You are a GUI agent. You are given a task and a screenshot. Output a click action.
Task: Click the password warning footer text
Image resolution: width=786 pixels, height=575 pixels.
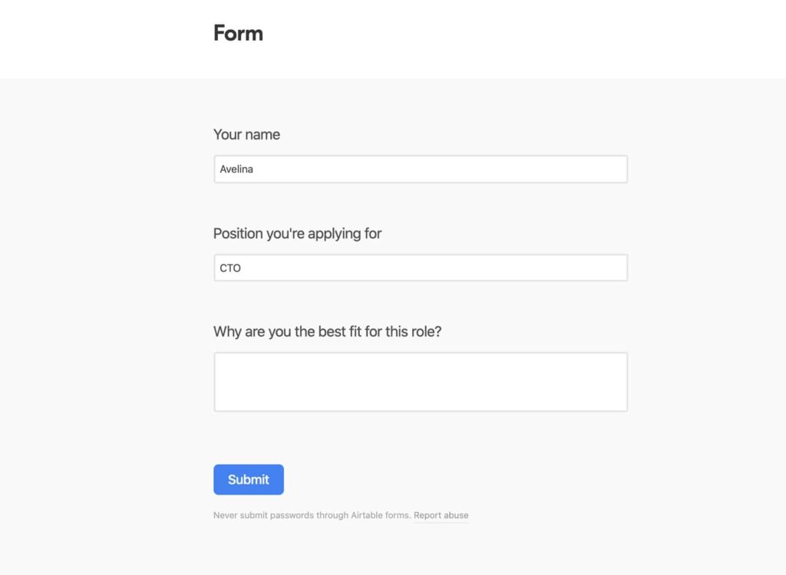click(311, 515)
